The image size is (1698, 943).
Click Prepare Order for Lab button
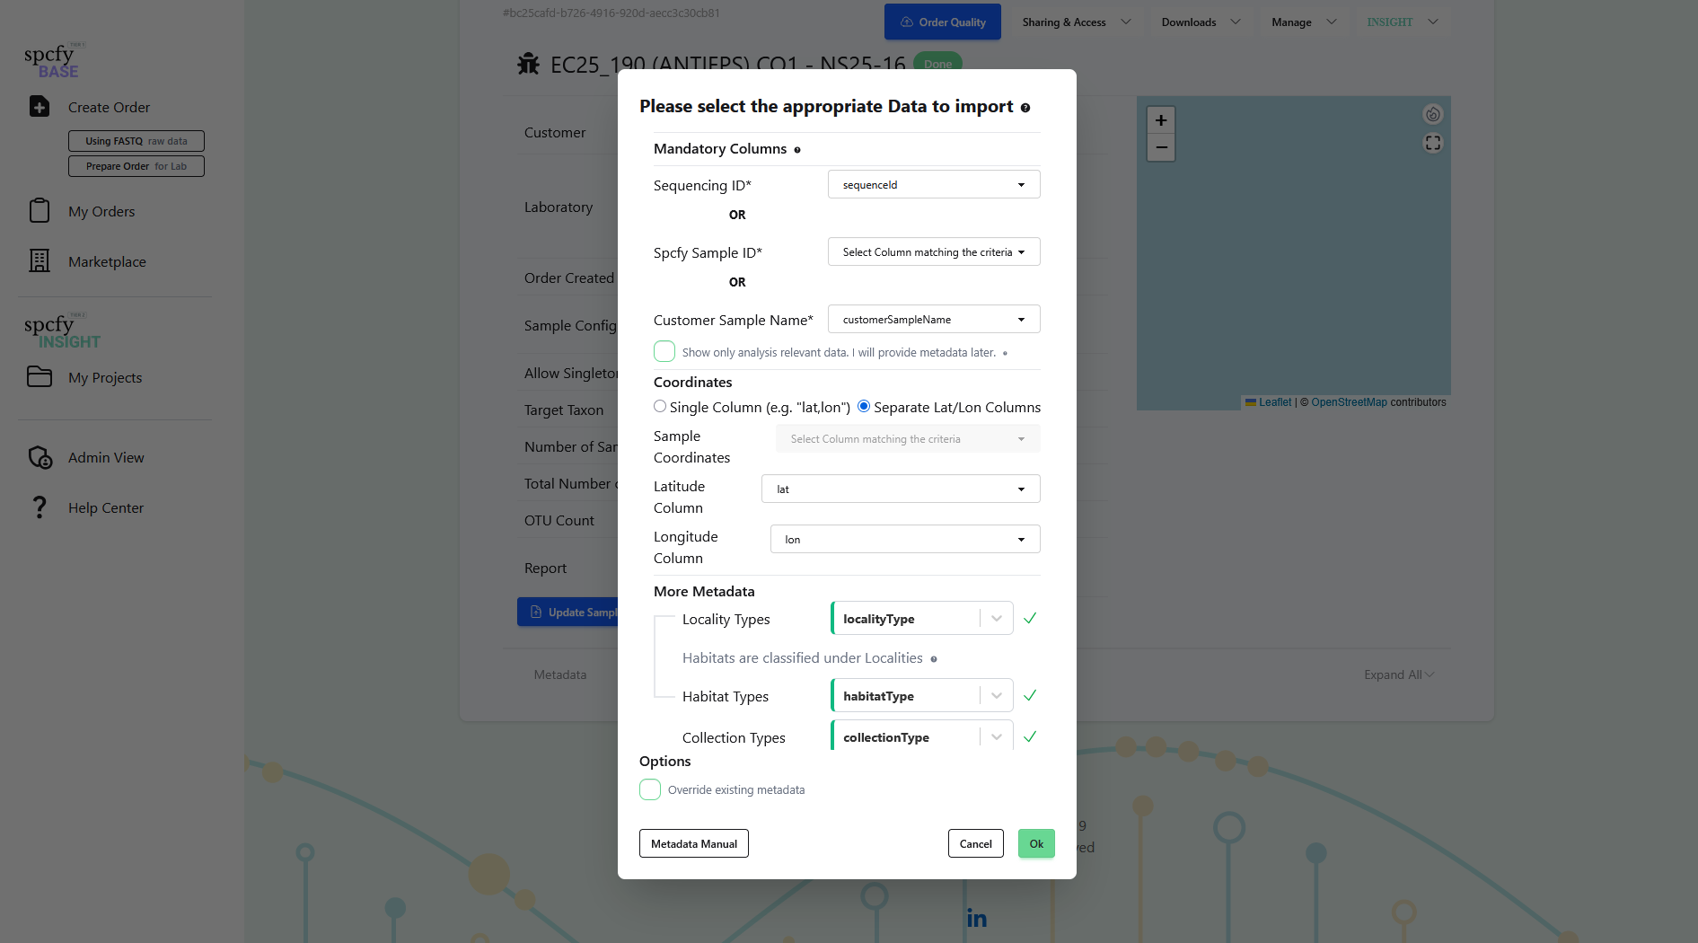[x=136, y=166]
